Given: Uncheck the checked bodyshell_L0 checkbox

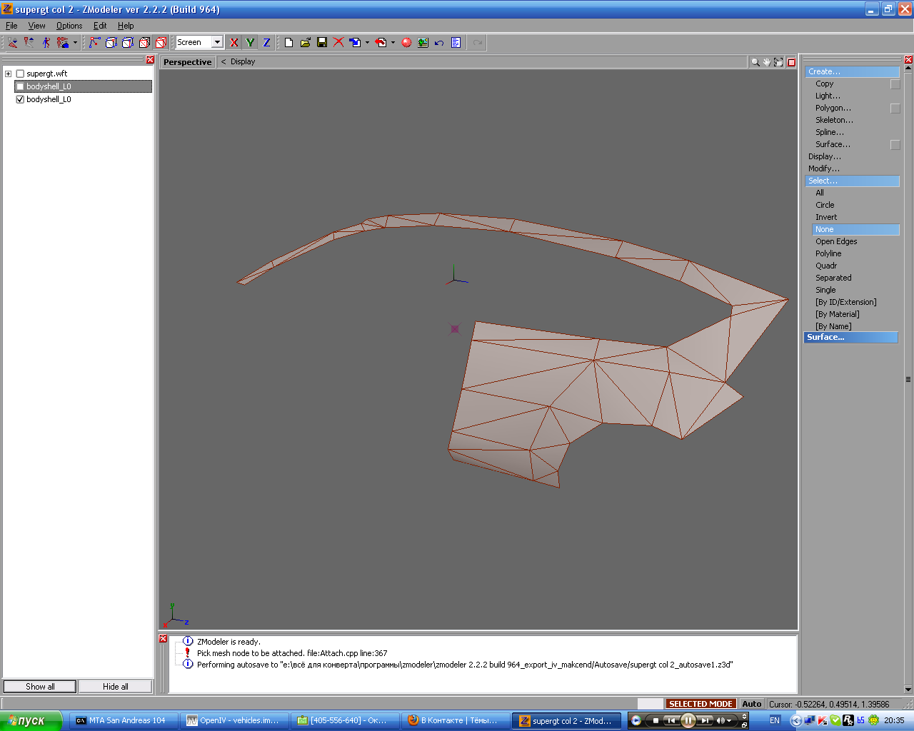Looking at the screenshot, I should (x=20, y=99).
